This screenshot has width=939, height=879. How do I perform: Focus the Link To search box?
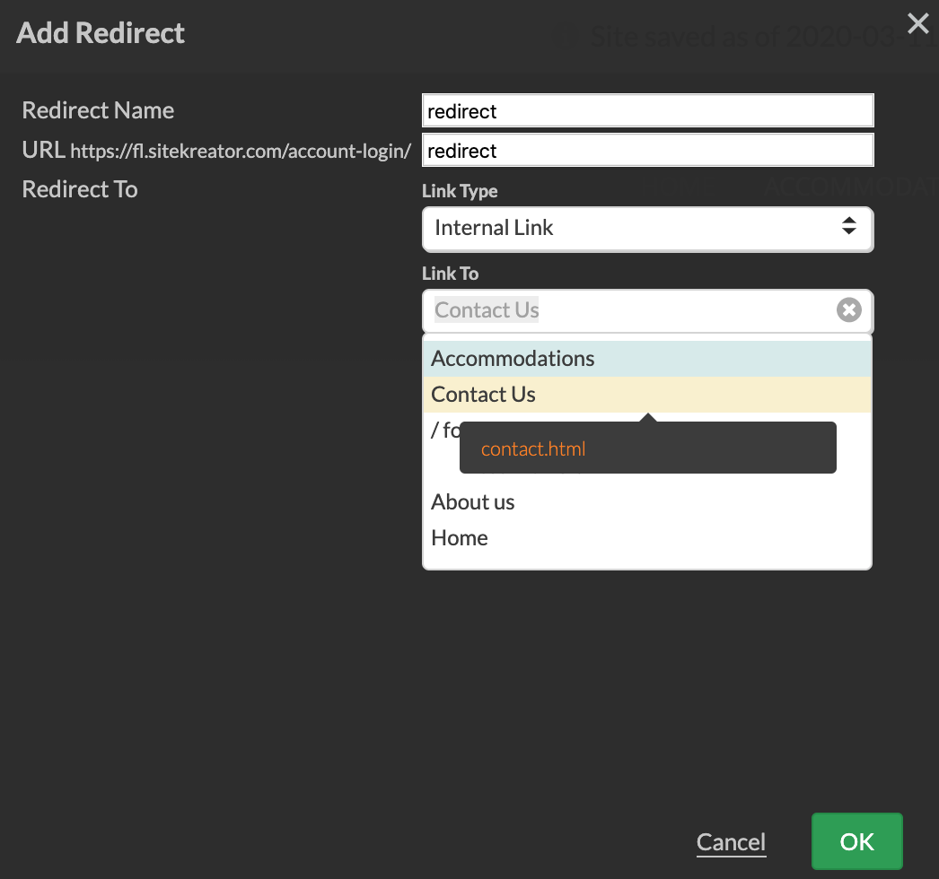point(628,310)
